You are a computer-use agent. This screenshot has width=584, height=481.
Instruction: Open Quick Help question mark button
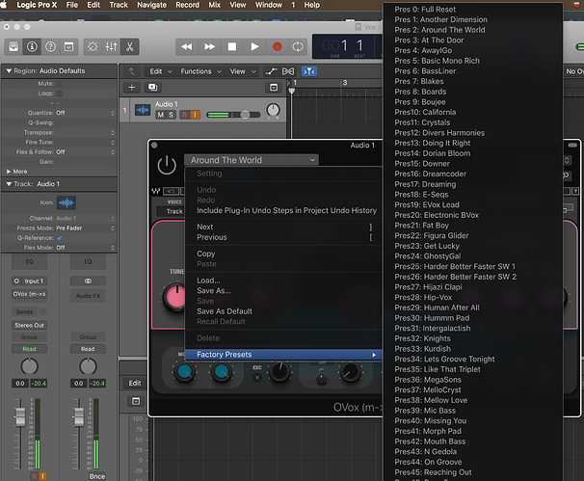point(51,46)
